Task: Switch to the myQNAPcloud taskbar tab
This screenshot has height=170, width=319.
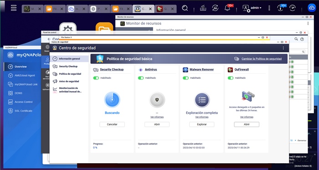Action: point(77,9)
